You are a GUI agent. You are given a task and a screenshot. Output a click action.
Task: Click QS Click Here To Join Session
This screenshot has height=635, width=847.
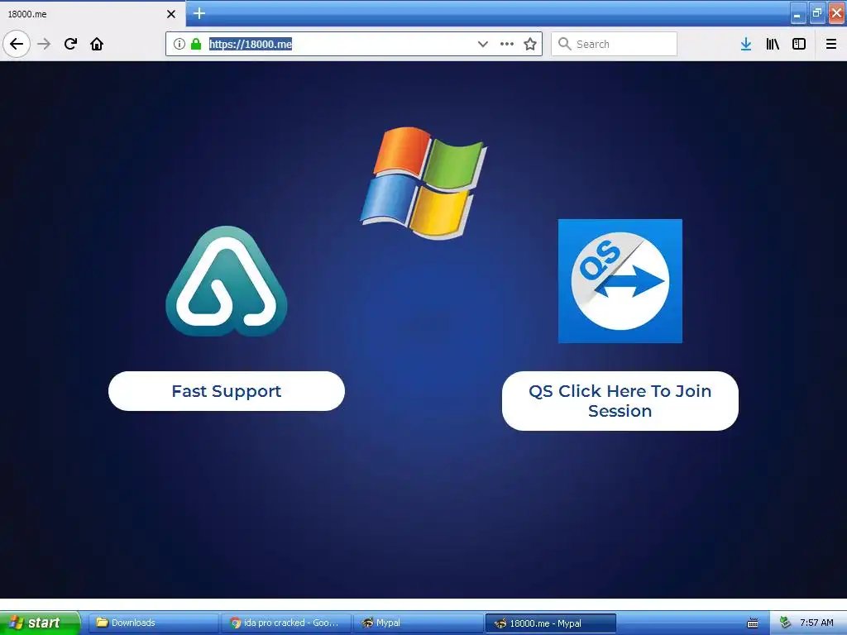(620, 401)
